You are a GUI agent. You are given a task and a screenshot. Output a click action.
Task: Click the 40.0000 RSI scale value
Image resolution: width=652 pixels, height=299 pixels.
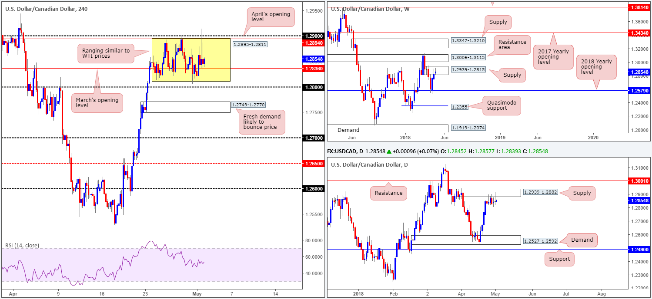313,273
